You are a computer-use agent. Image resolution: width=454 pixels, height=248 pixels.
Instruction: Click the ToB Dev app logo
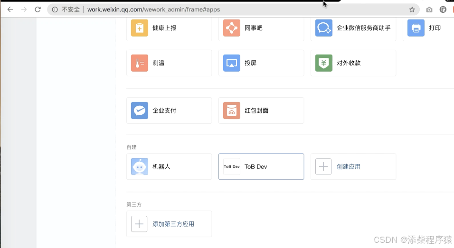tap(232, 166)
